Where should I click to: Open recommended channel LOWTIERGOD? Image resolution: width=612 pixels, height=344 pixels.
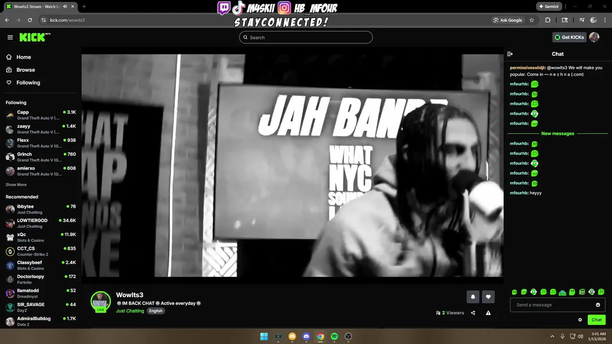41,223
